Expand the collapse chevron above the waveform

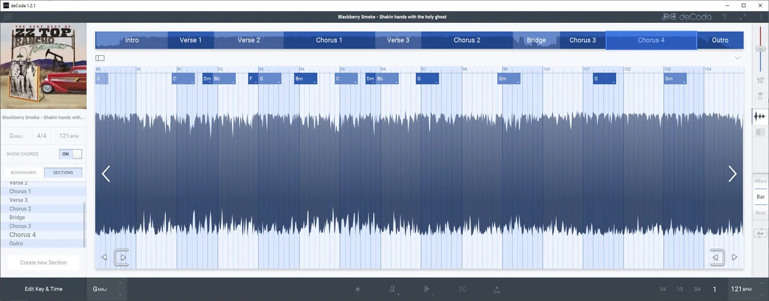pos(737,58)
